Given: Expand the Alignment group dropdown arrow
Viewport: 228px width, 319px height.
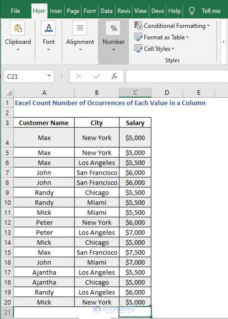Looking at the screenshot, I should tap(80, 50).
